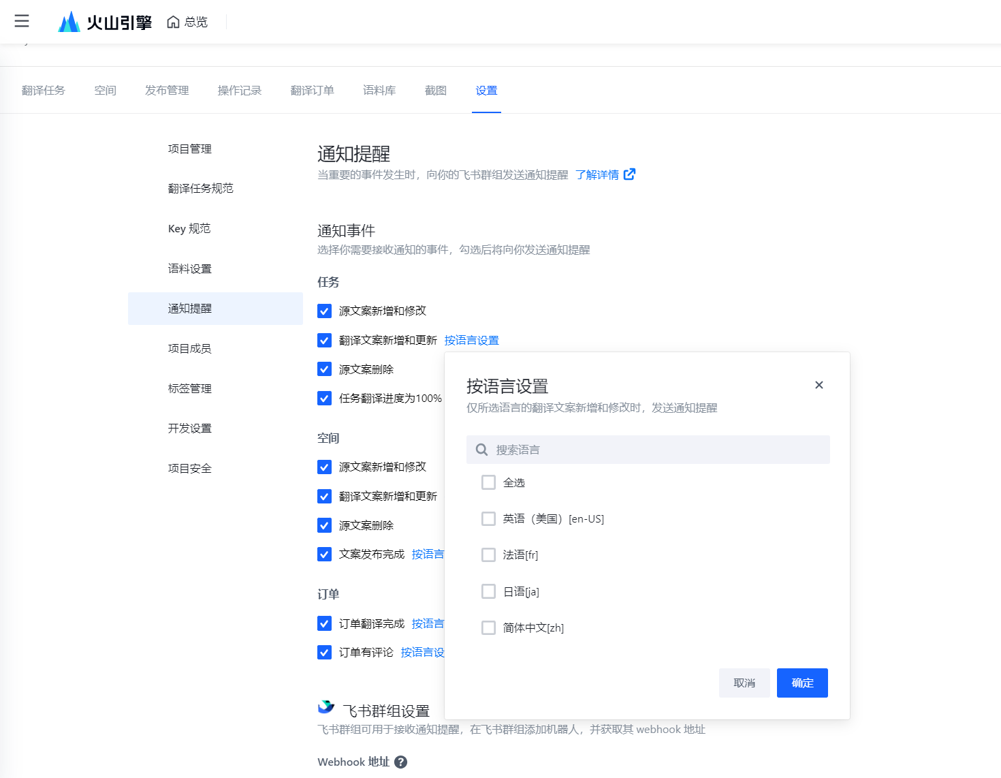
Task: Open 按语言设置 link beside 翻译文案新增和更新
Action: 471,340
